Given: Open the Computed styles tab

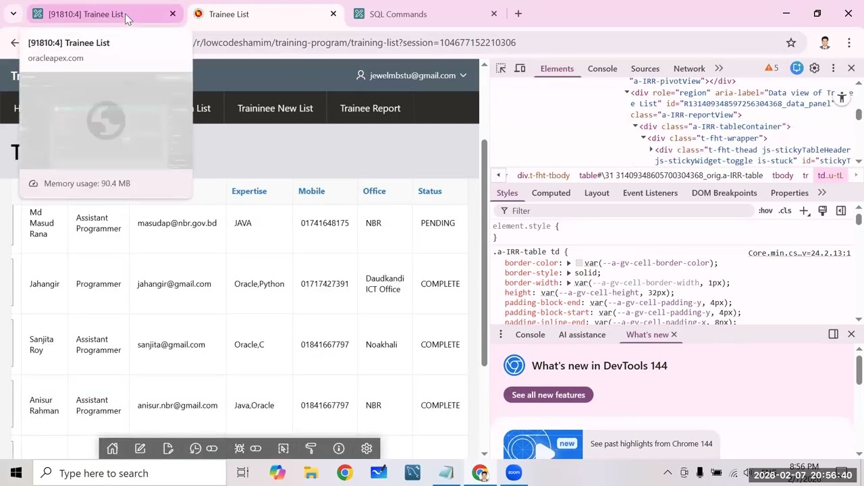Looking at the screenshot, I should (x=551, y=193).
